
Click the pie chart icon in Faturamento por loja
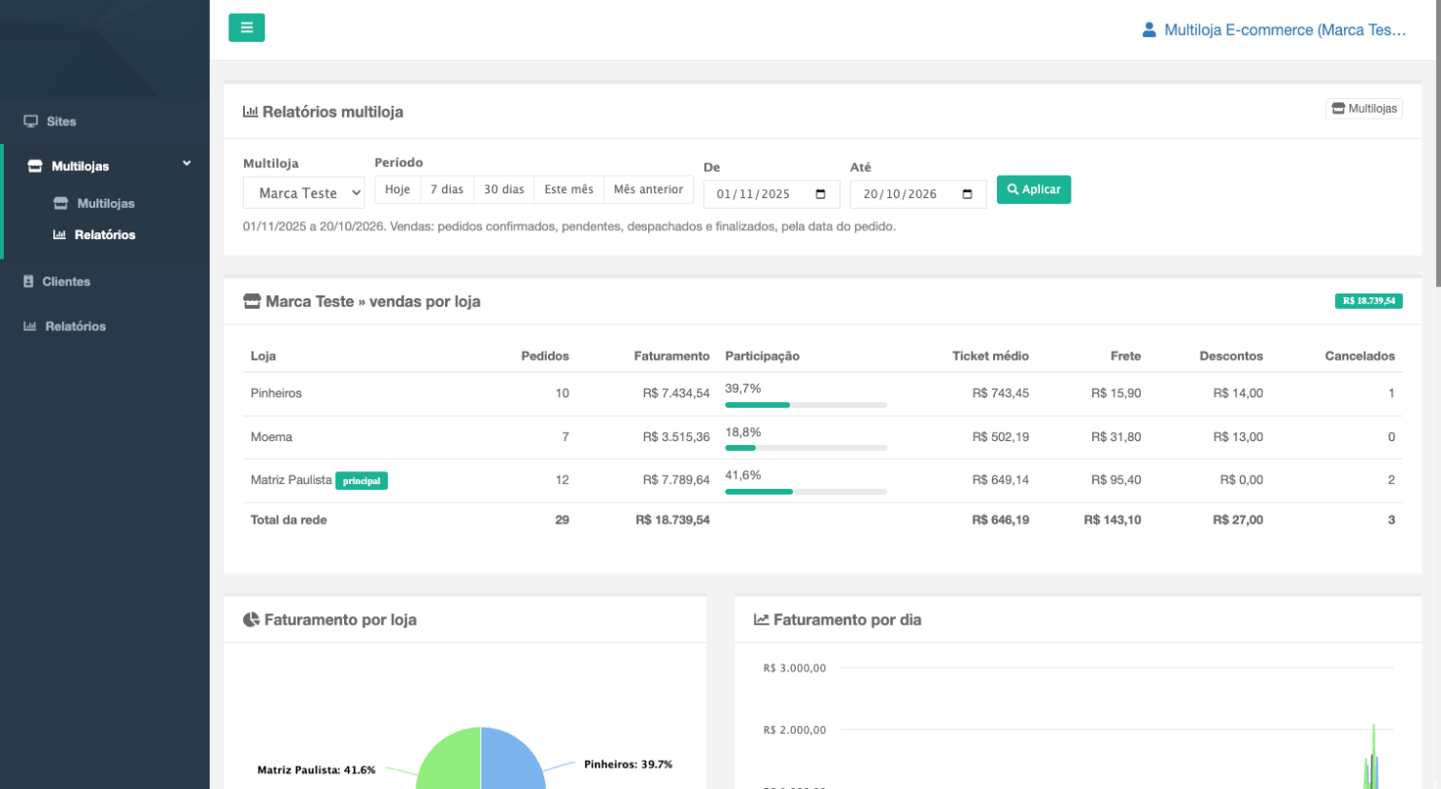(251, 619)
